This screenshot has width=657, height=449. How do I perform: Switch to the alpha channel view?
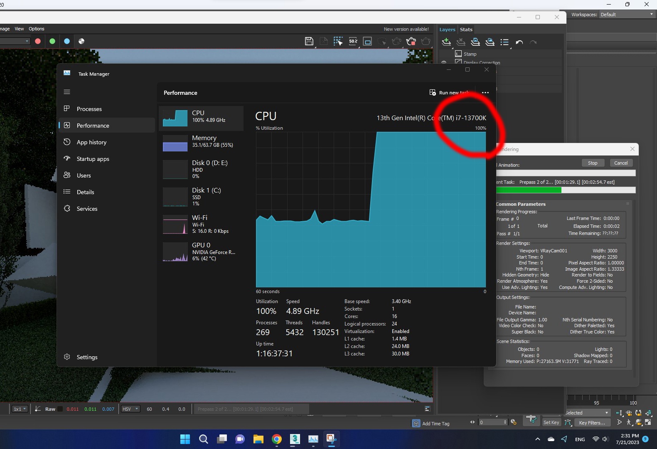81,41
